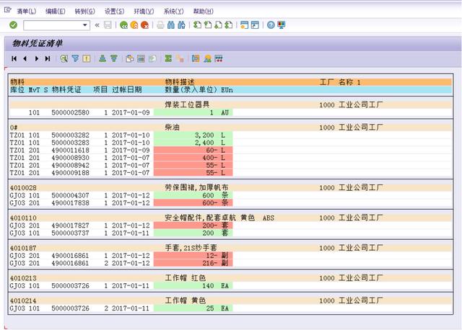462x330 pixels.
Task: Select material document 5000003737
Action: pyautogui.click(x=71, y=233)
